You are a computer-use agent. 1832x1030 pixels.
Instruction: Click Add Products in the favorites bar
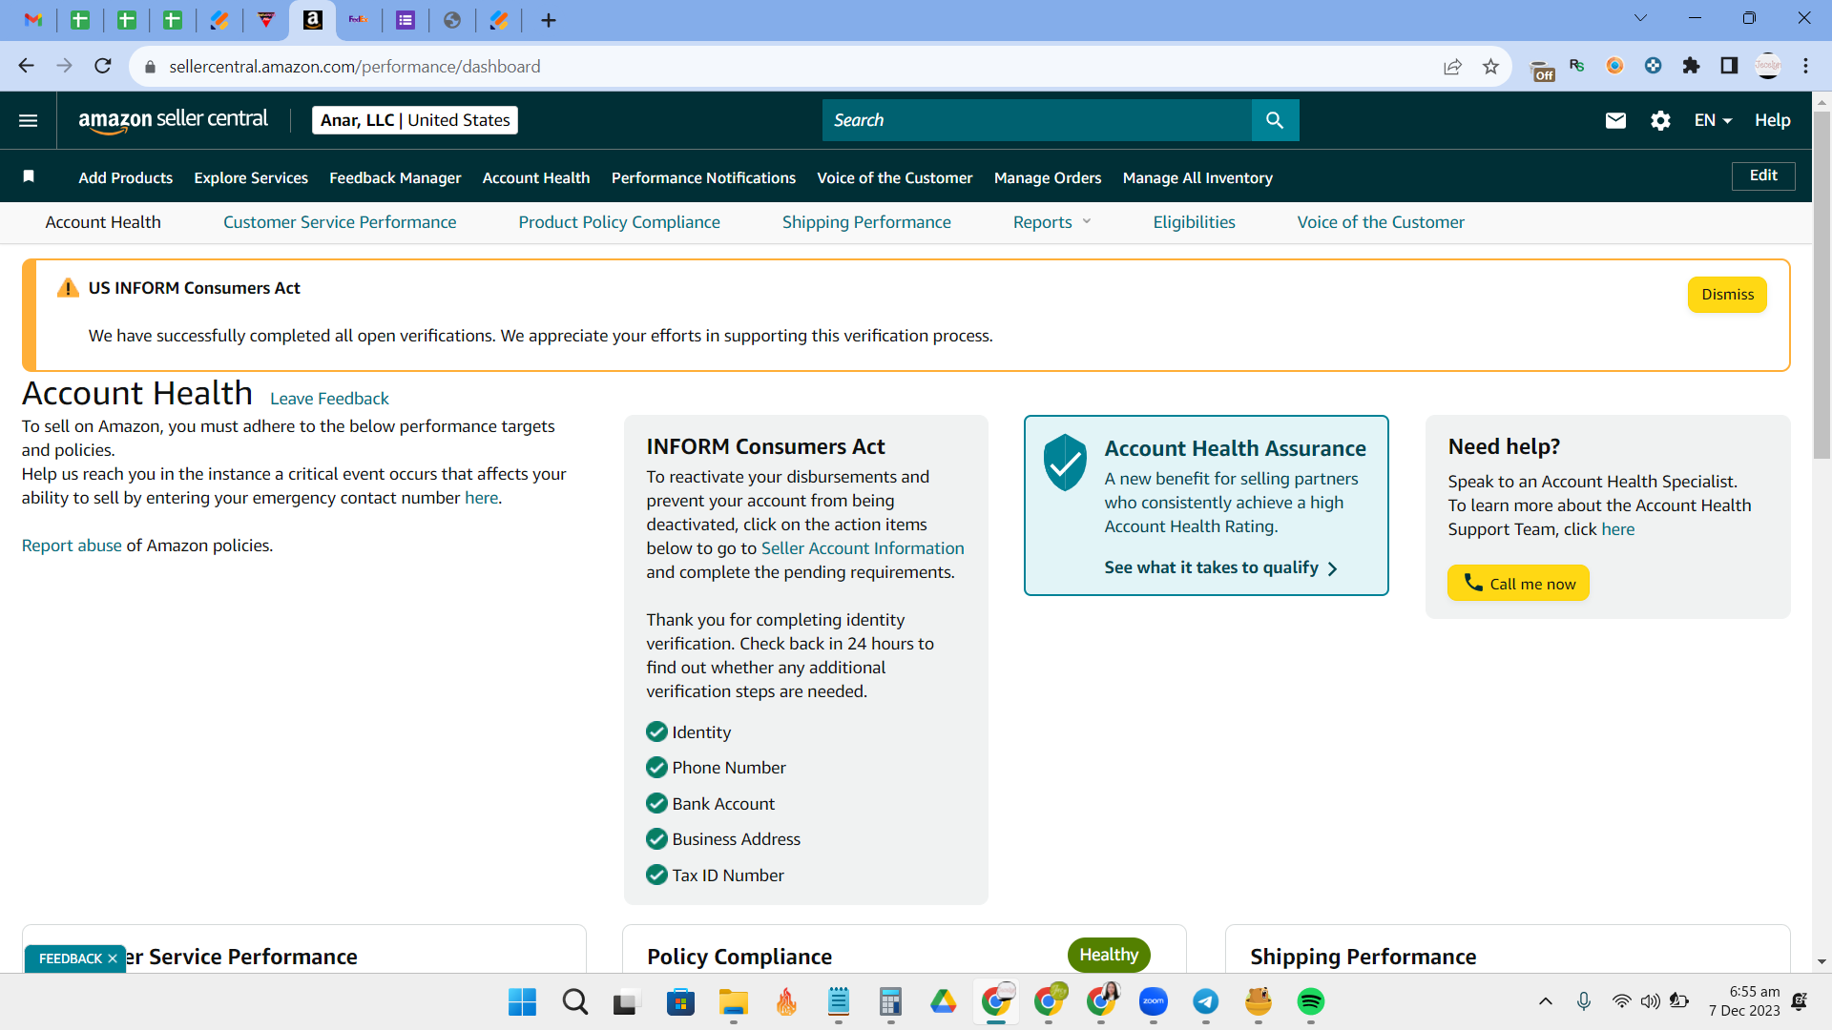point(126,177)
